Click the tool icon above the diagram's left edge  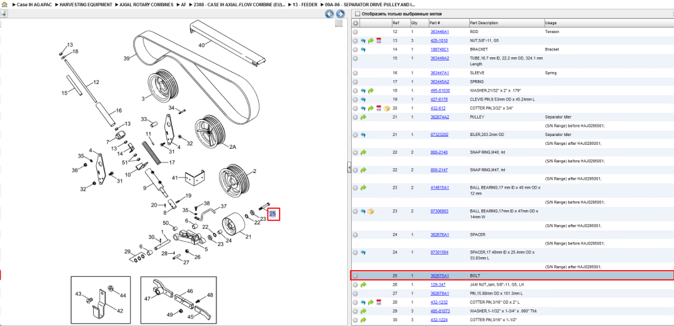(x=3, y=13)
